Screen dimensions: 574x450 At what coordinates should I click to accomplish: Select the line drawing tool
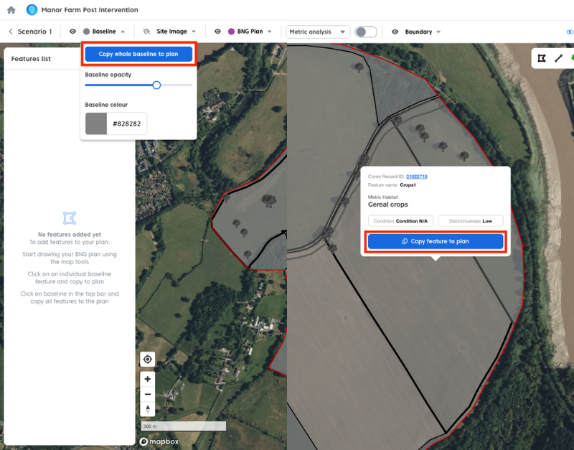(x=558, y=58)
